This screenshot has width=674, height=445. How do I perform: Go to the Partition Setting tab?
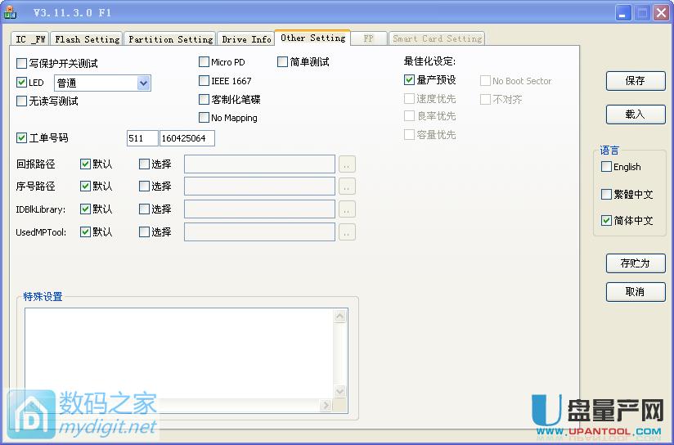[x=170, y=39]
